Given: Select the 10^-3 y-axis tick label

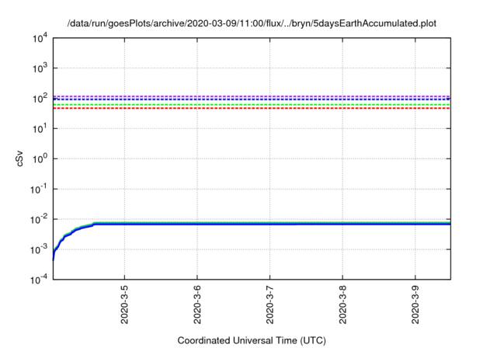Looking at the screenshot, I should click(x=39, y=249).
